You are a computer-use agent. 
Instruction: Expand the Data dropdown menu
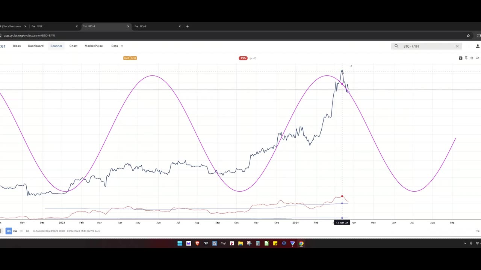(117, 46)
